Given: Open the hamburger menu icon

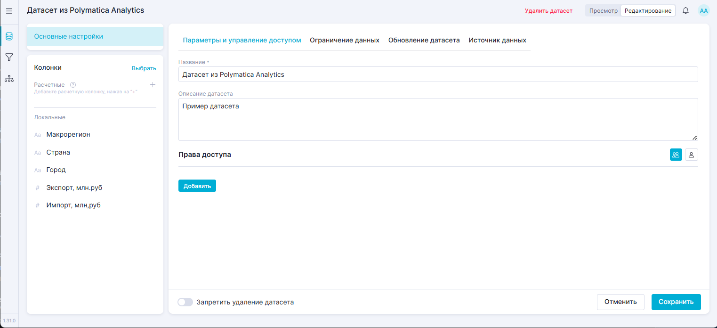Looking at the screenshot, I should point(9,11).
